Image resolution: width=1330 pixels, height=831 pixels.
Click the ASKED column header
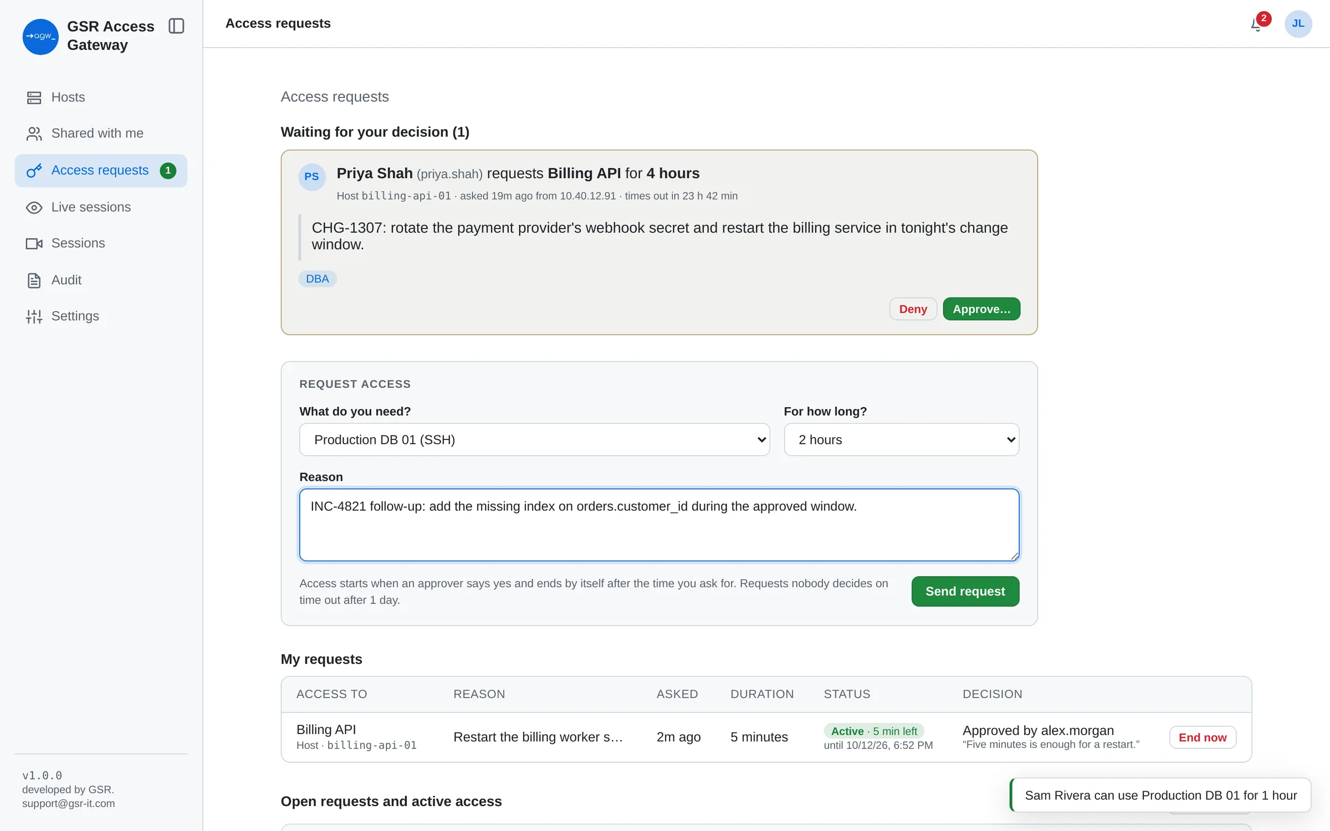pyautogui.click(x=677, y=694)
